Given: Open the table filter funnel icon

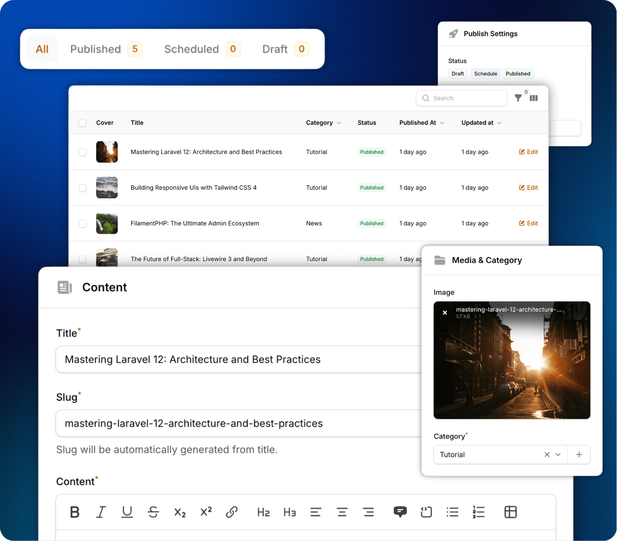Looking at the screenshot, I should coord(518,98).
